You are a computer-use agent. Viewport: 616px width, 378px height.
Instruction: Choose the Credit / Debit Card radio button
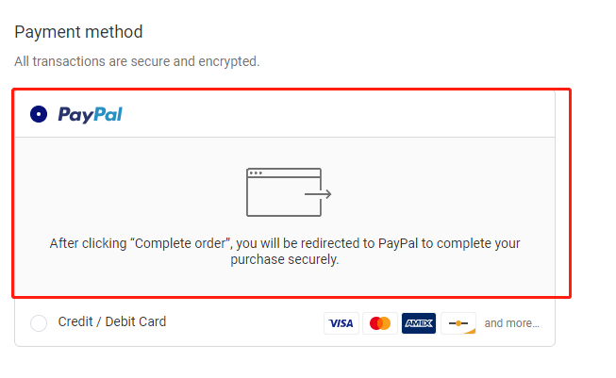point(39,323)
